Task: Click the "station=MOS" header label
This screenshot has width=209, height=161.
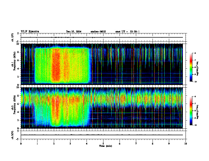Action: click(98, 32)
